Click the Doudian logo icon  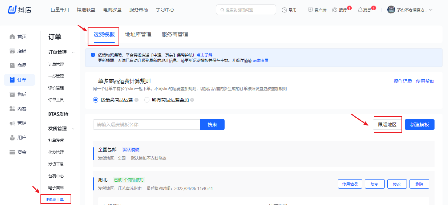tap(12, 10)
